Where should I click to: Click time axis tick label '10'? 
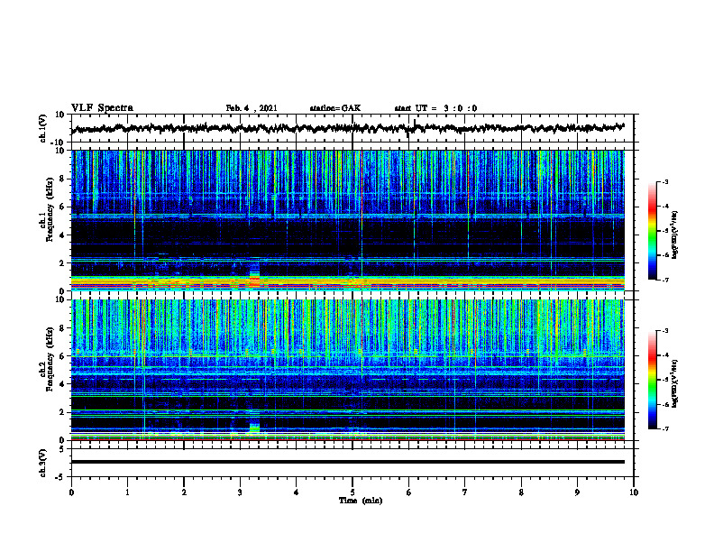click(634, 492)
